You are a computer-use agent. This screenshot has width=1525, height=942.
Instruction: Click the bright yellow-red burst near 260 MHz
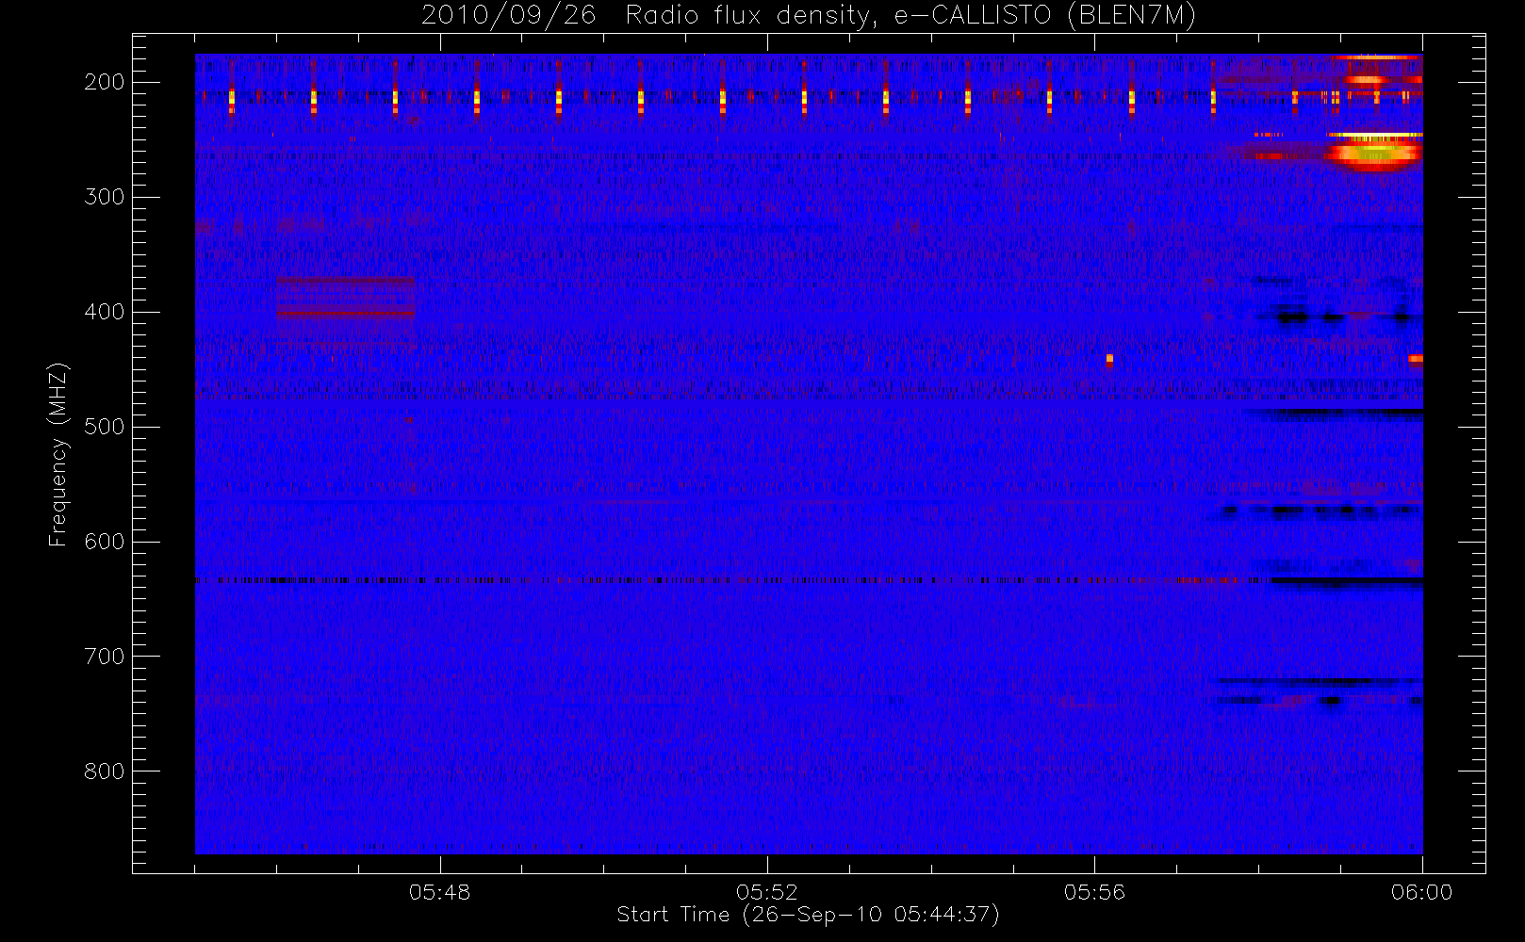[x=1374, y=152]
